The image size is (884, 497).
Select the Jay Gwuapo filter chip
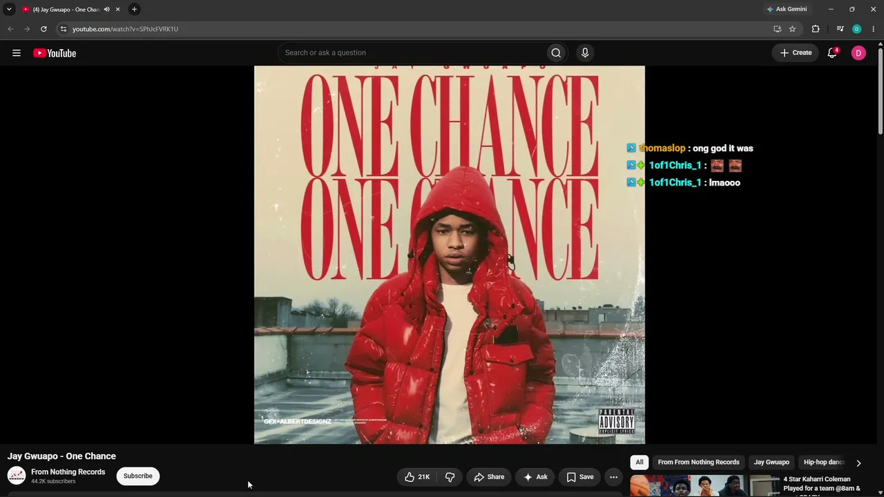tap(771, 462)
